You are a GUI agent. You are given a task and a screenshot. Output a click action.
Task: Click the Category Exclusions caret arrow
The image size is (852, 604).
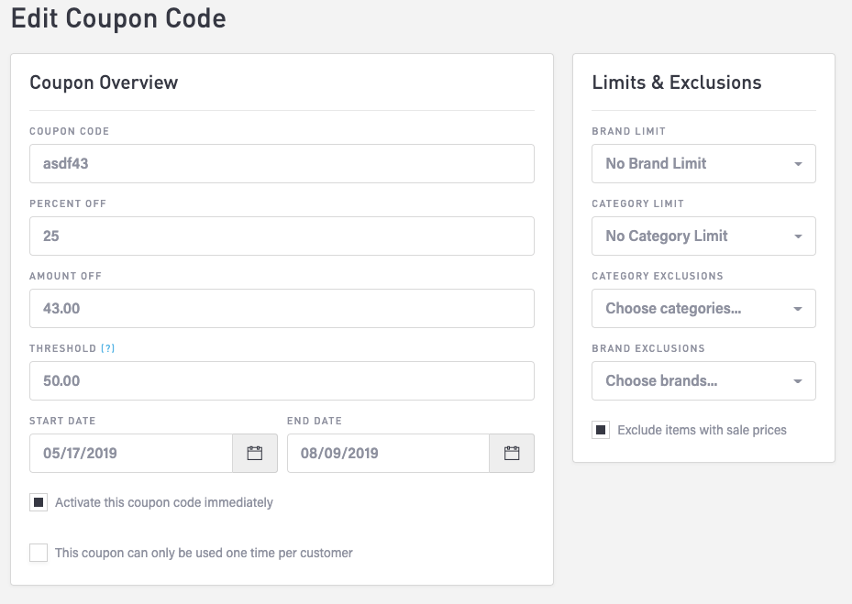pyautogui.click(x=798, y=309)
